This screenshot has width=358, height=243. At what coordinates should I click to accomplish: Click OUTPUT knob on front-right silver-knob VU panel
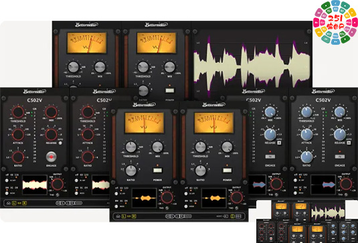point(236,197)
